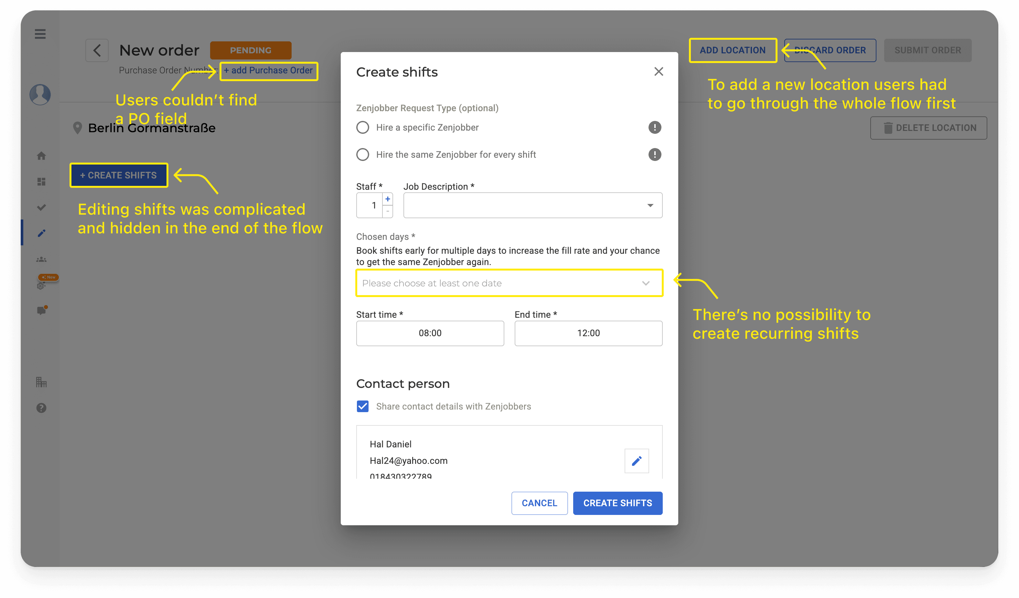This screenshot has width=1019, height=598.
Task: Select Hire the same Zenjobber for every shift
Action: [363, 155]
